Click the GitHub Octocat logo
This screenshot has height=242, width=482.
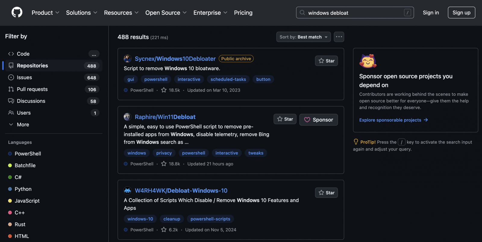tap(17, 12)
